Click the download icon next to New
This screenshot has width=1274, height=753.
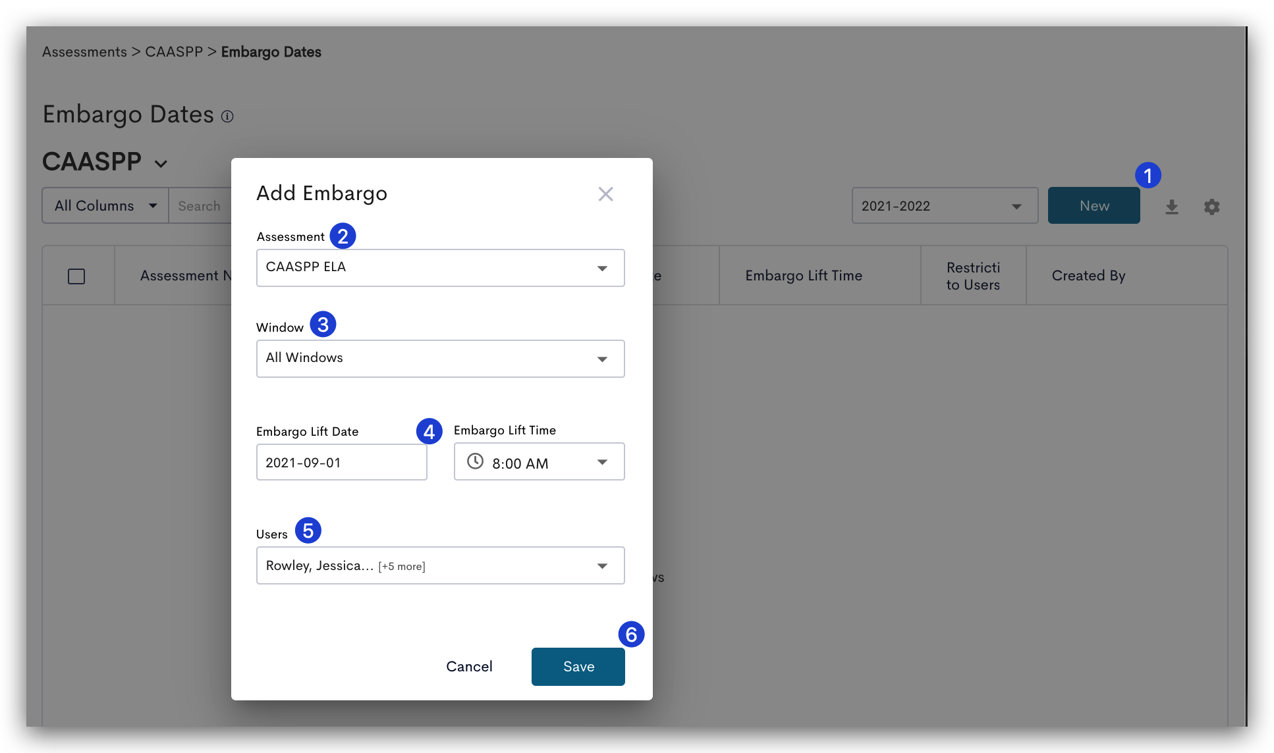point(1171,207)
